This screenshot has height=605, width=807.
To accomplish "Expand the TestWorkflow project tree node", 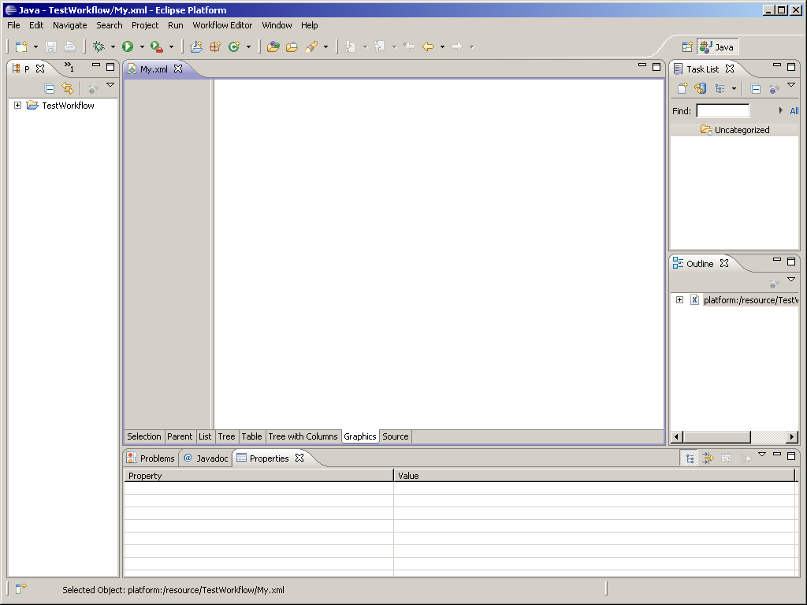I will click(x=17, y=106).
